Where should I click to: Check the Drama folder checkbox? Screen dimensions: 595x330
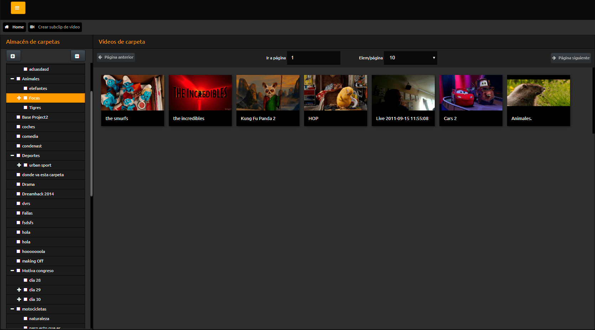19,184
